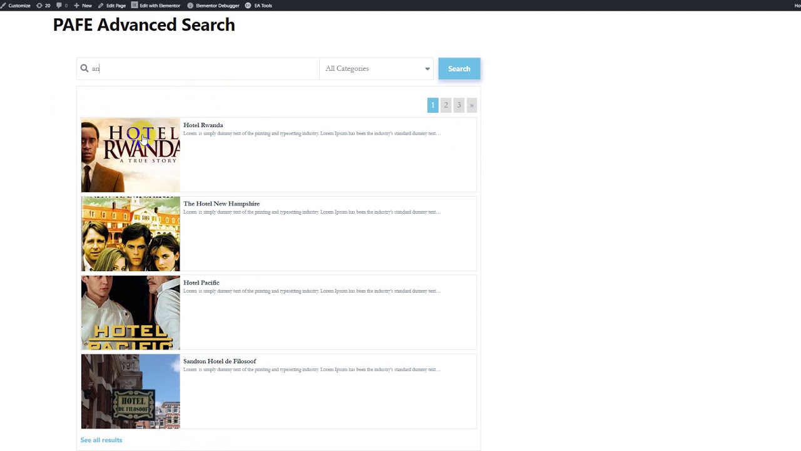Click the search magnifier icon
The image size is (801, 451).
tap(84, 68)
